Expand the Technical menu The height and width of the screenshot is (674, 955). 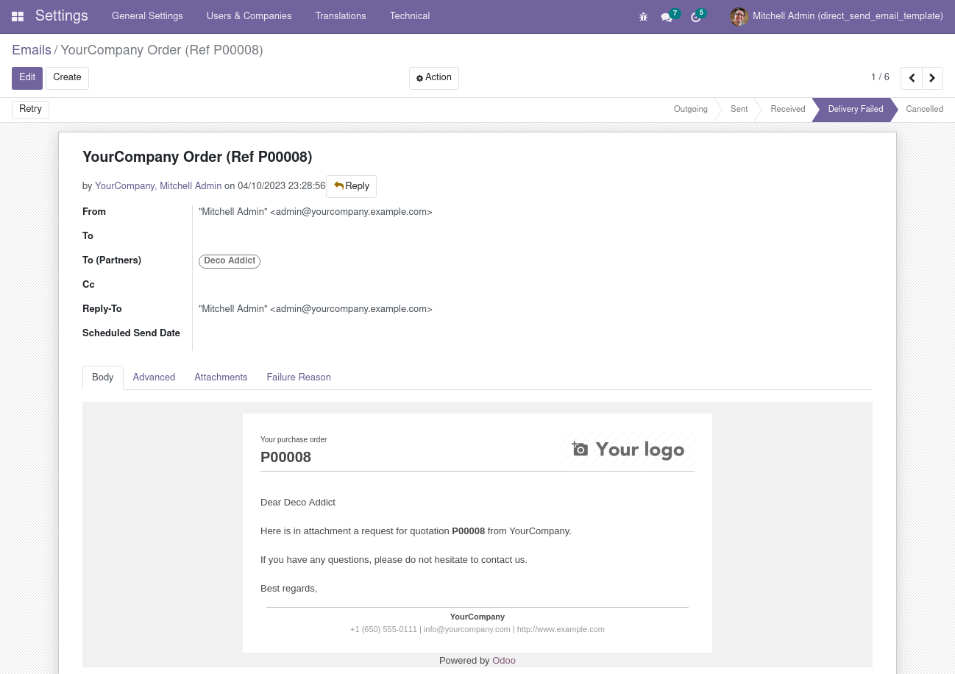(x=410, y=16)
